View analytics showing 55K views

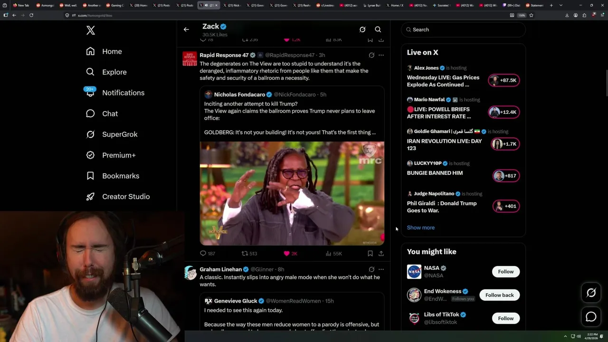point(333,254)
